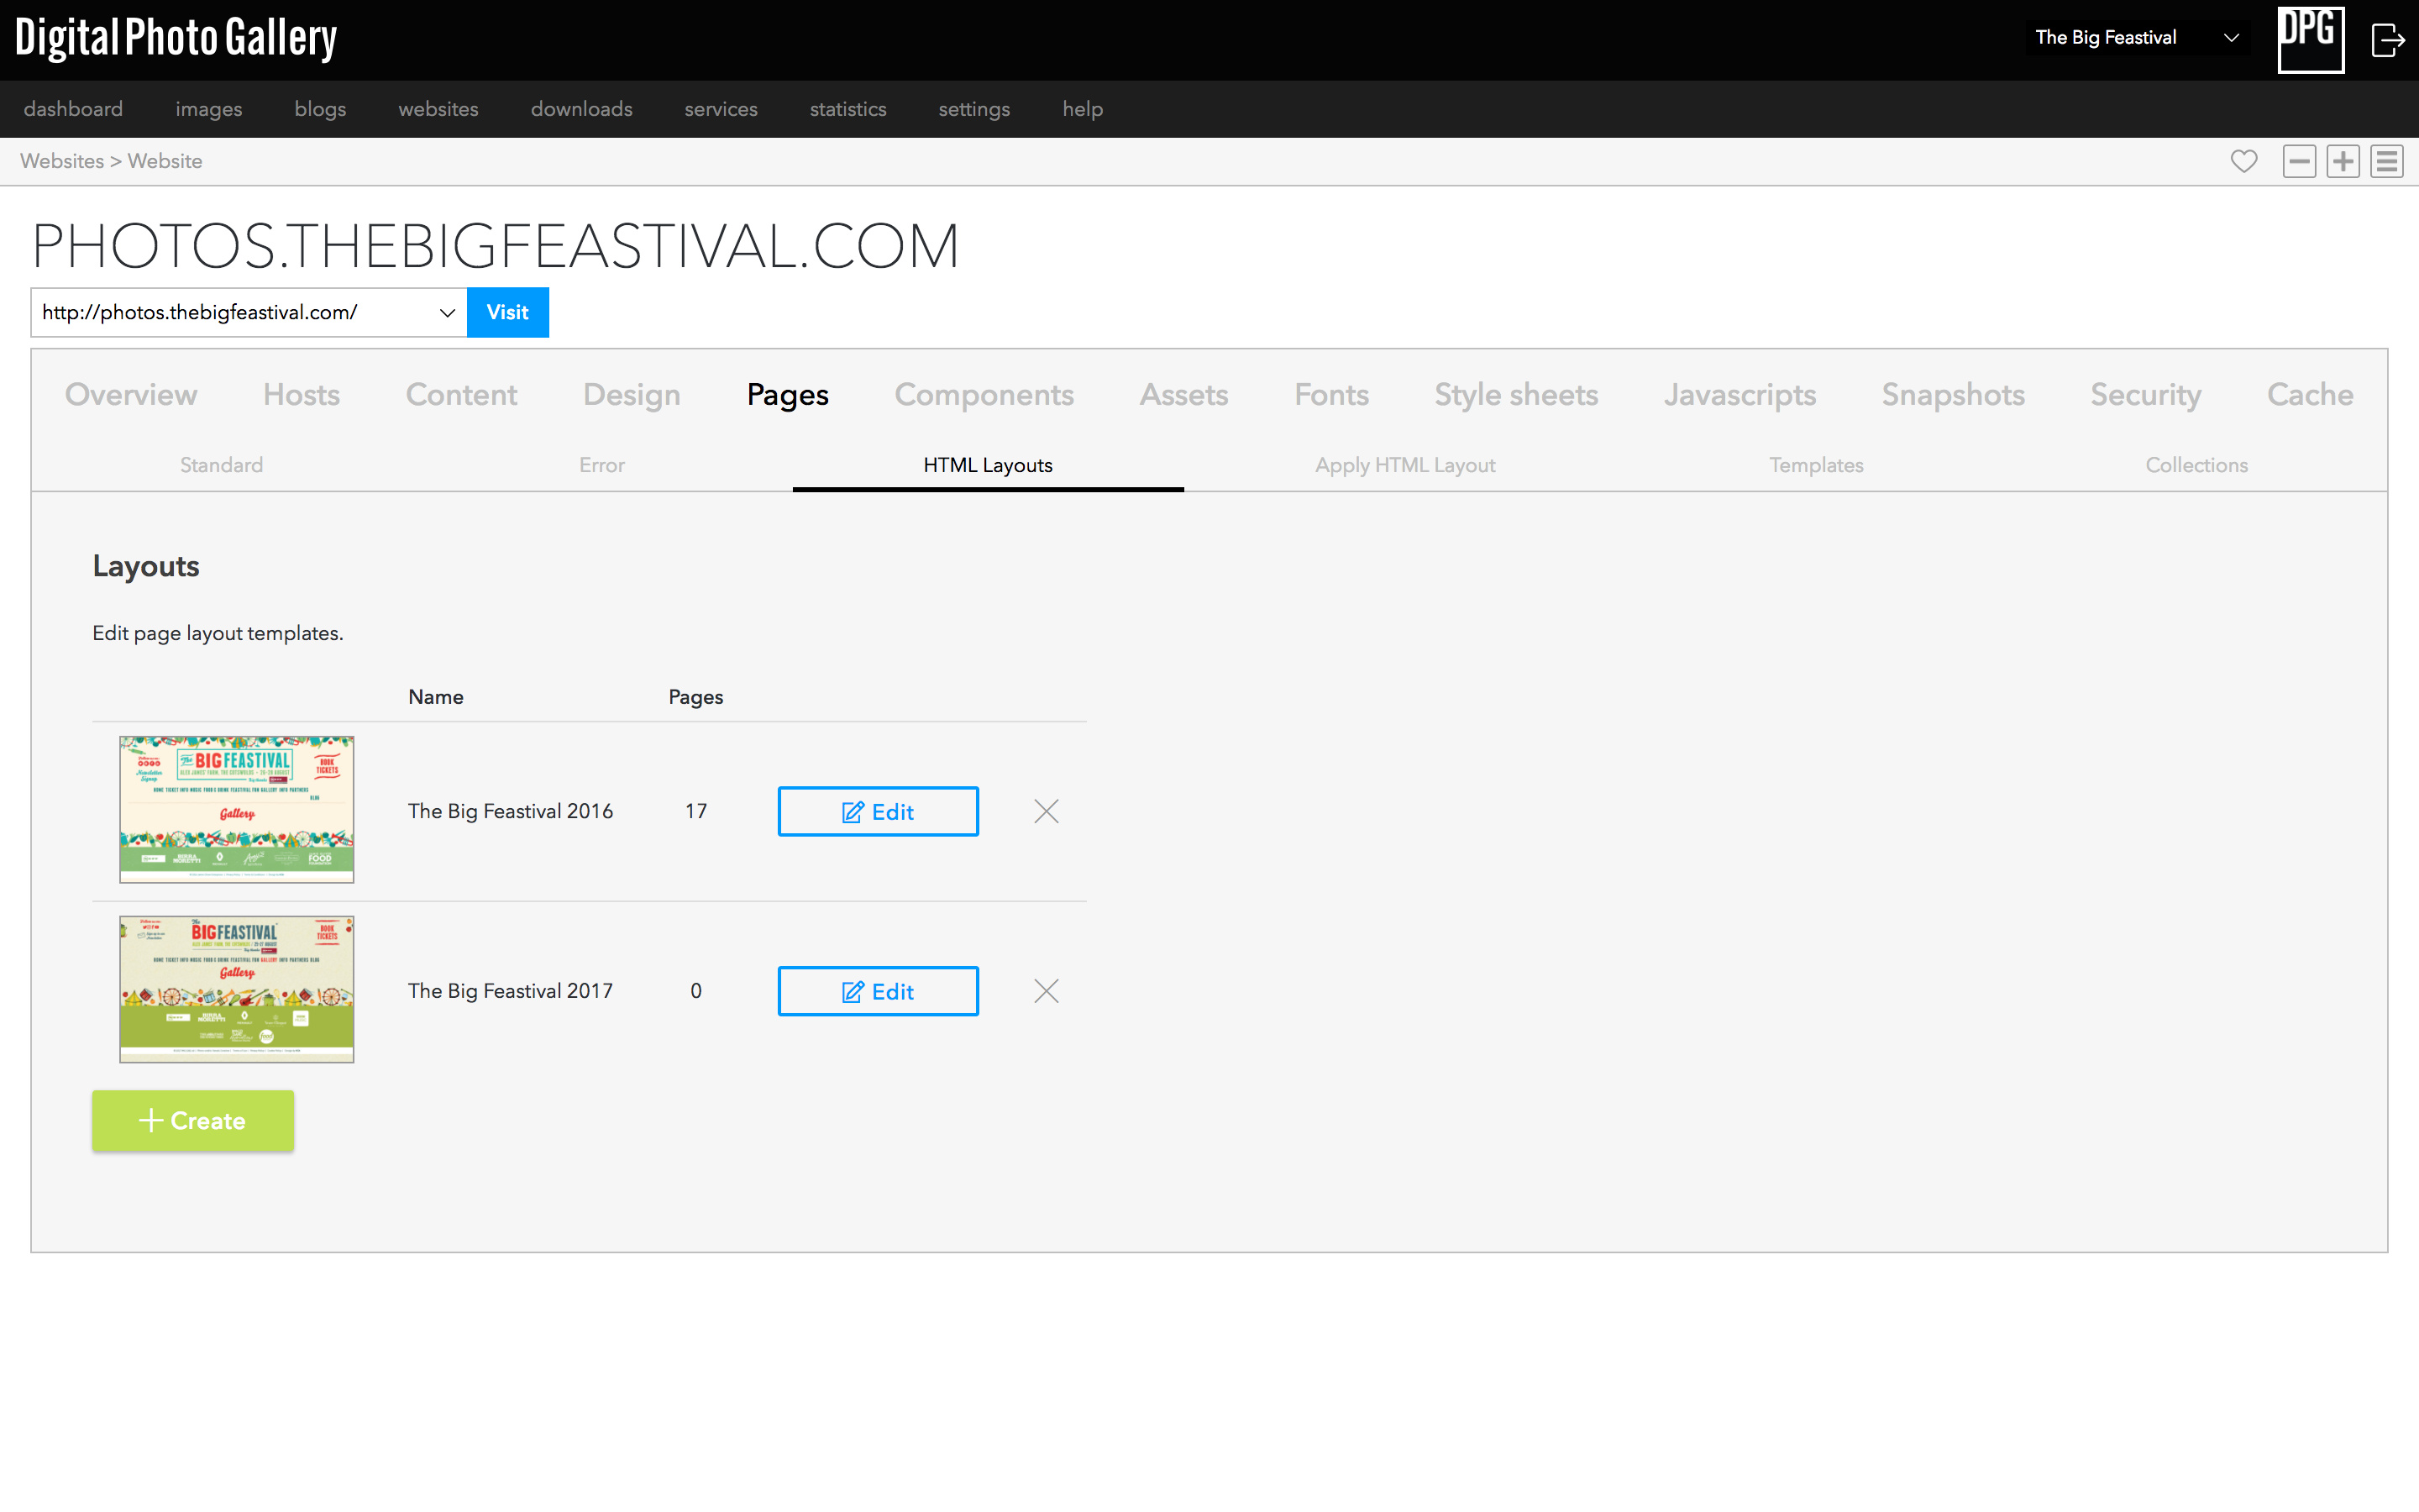The width and height of the screenshot is (2419, 1512).
Task: Select the Error sub-tab
Action: click(x=601, y=465)
